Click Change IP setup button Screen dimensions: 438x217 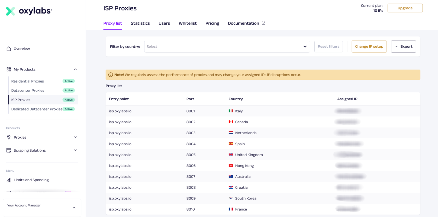[x=369, y=46]
